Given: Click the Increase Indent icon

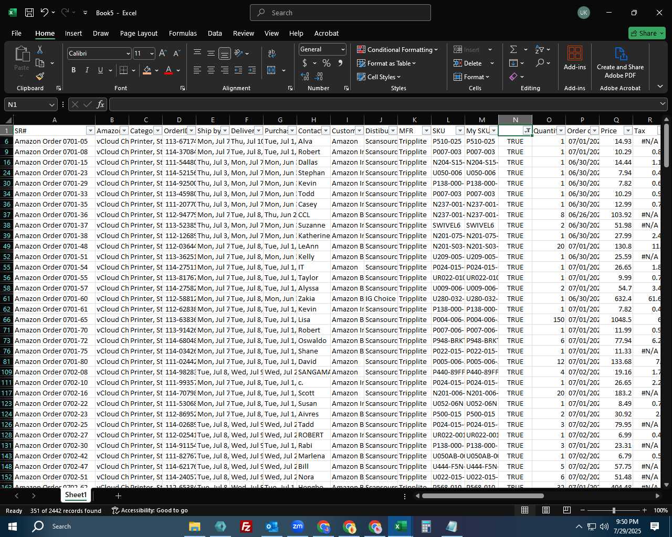Looking at the screenshot, I should tap(252, 70).
